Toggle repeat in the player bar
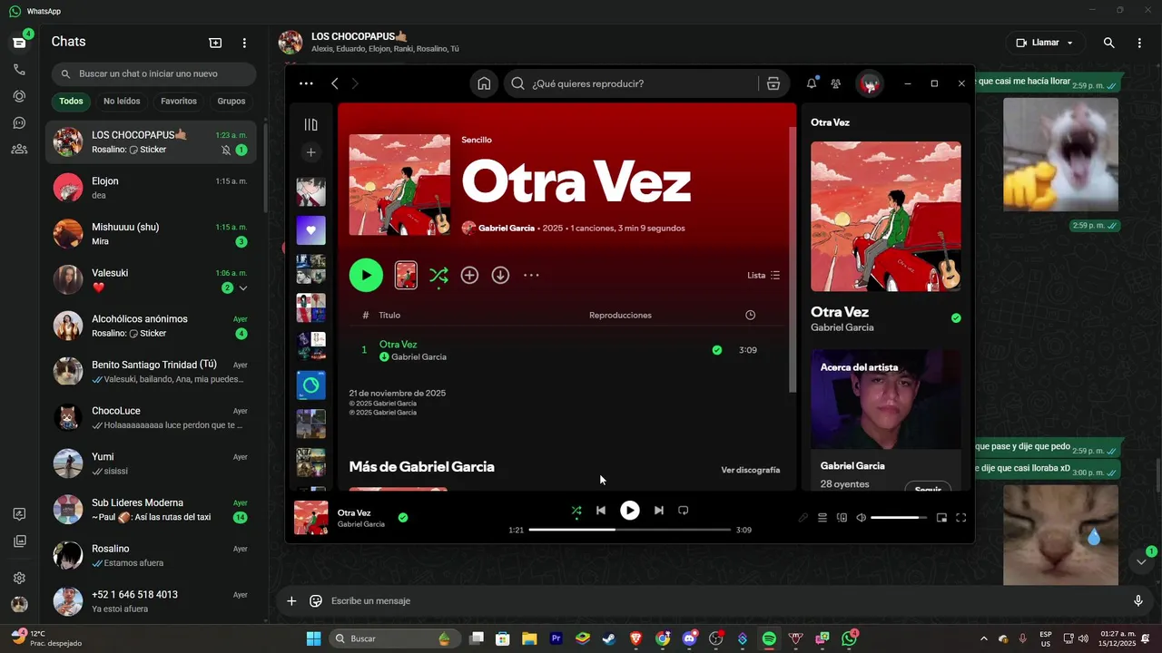The image size is (1162, 653). (x=684, y=511)
